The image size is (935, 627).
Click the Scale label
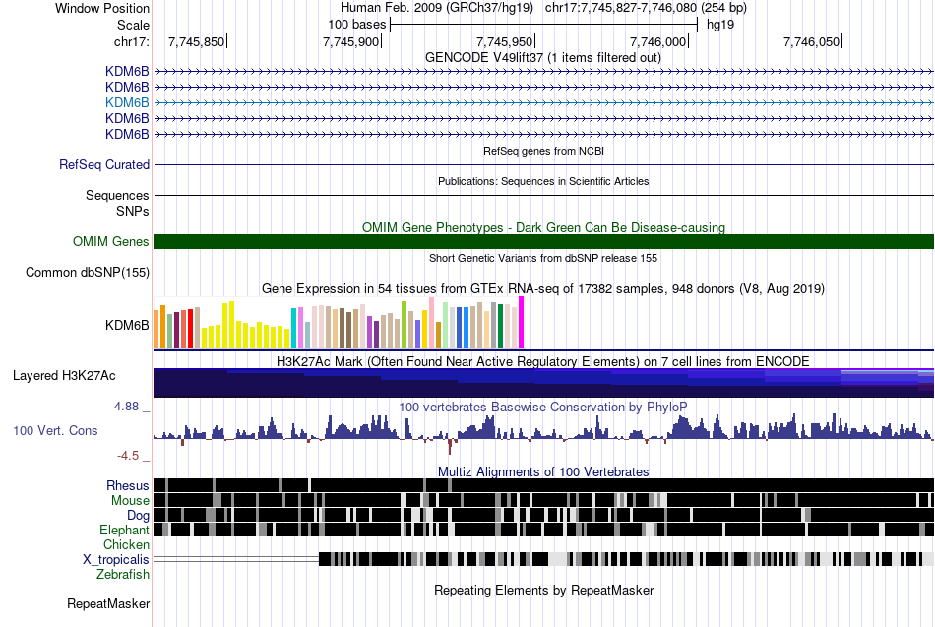tap(134, 25)
